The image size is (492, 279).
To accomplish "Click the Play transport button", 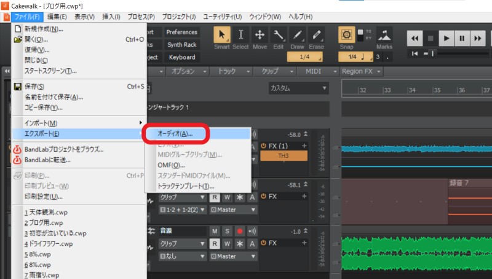I will click(446, 39).
